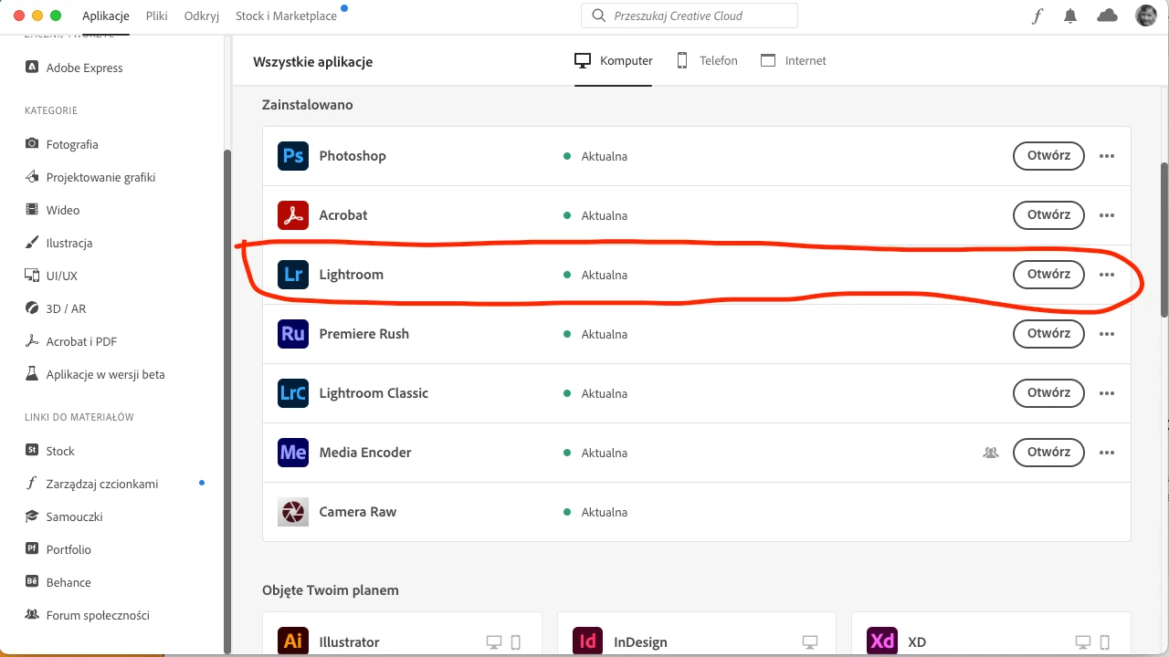Open fonts via the f icon in the top bar
This screenshot has width=1169, height=657.
tap(1037, 16)
